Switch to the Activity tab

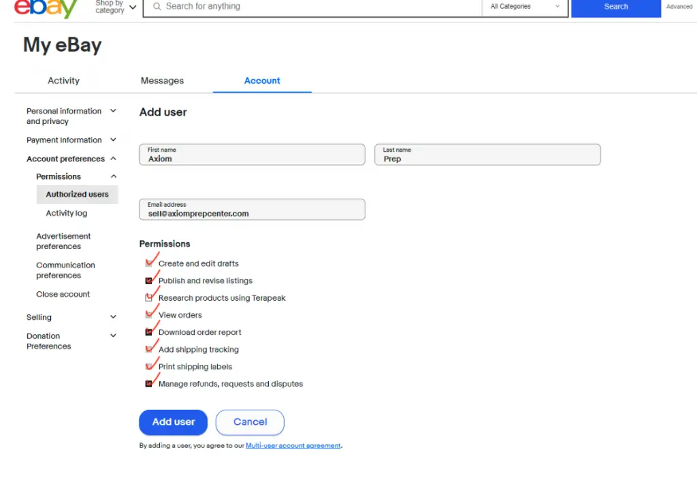coord(63,80)
